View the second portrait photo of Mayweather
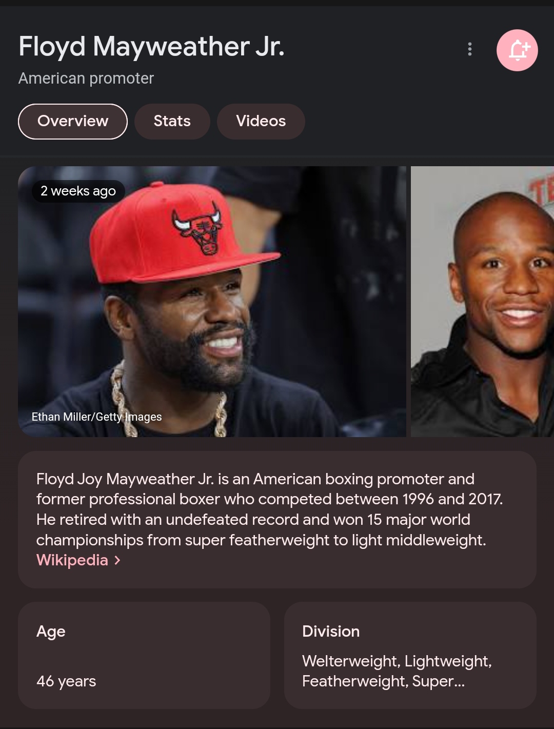This screenshot has width=554, height=729. pos(482,302)
